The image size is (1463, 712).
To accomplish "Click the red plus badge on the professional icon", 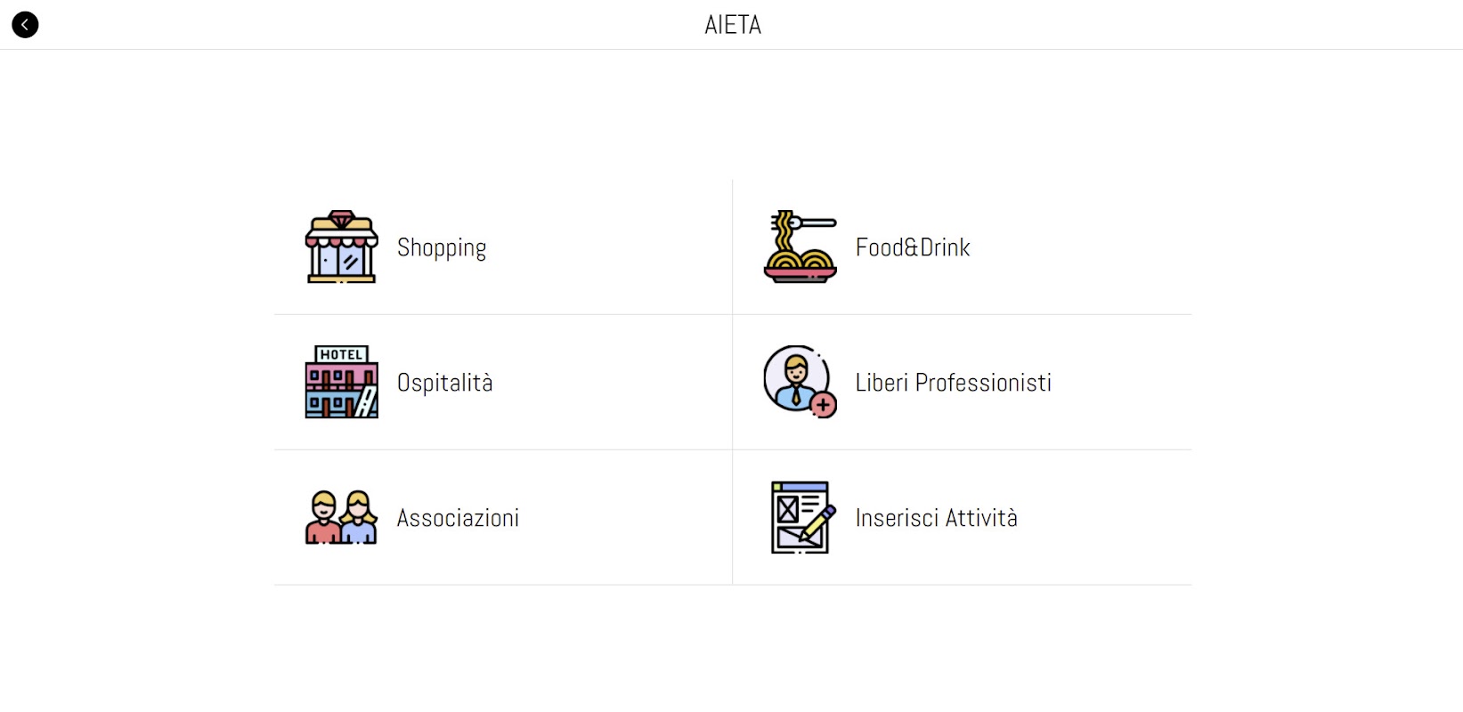I will coord(824,406).
